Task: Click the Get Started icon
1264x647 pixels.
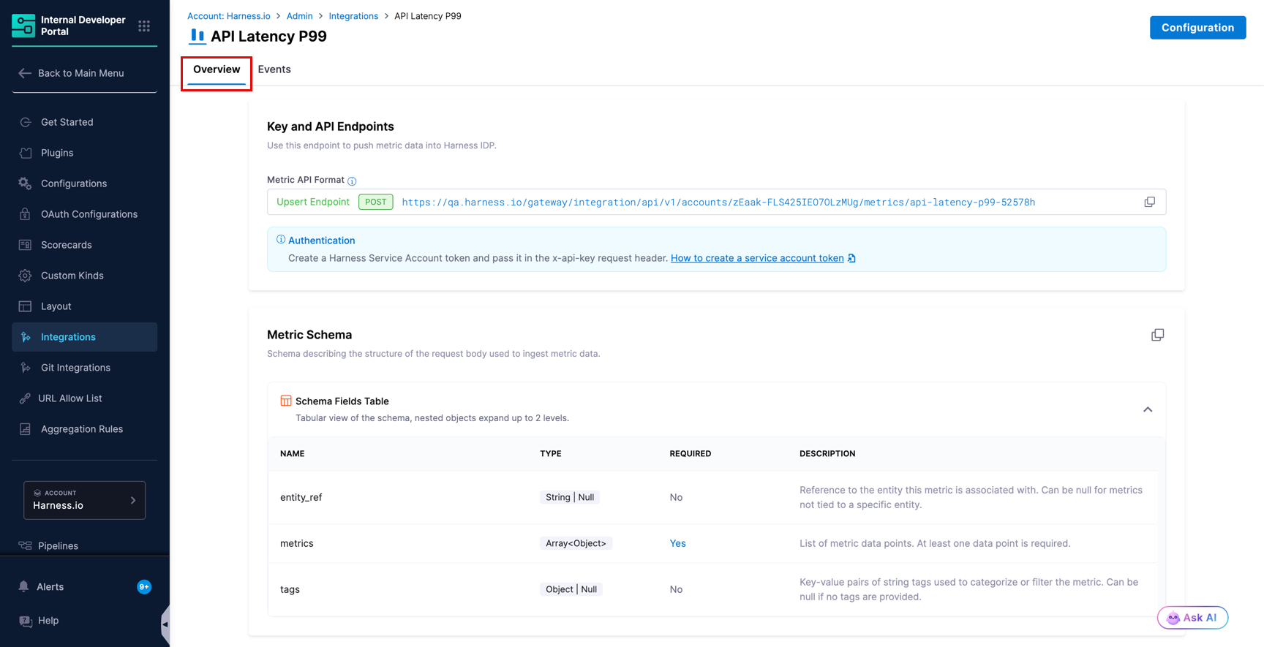Action: point(26,122)
